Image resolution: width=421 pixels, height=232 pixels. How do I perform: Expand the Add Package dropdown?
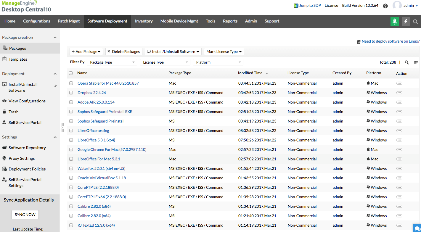[86, 51]
